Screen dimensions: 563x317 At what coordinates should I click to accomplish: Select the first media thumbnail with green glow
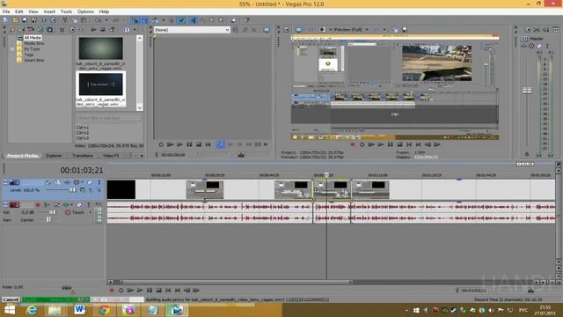[x=101, y=48]
